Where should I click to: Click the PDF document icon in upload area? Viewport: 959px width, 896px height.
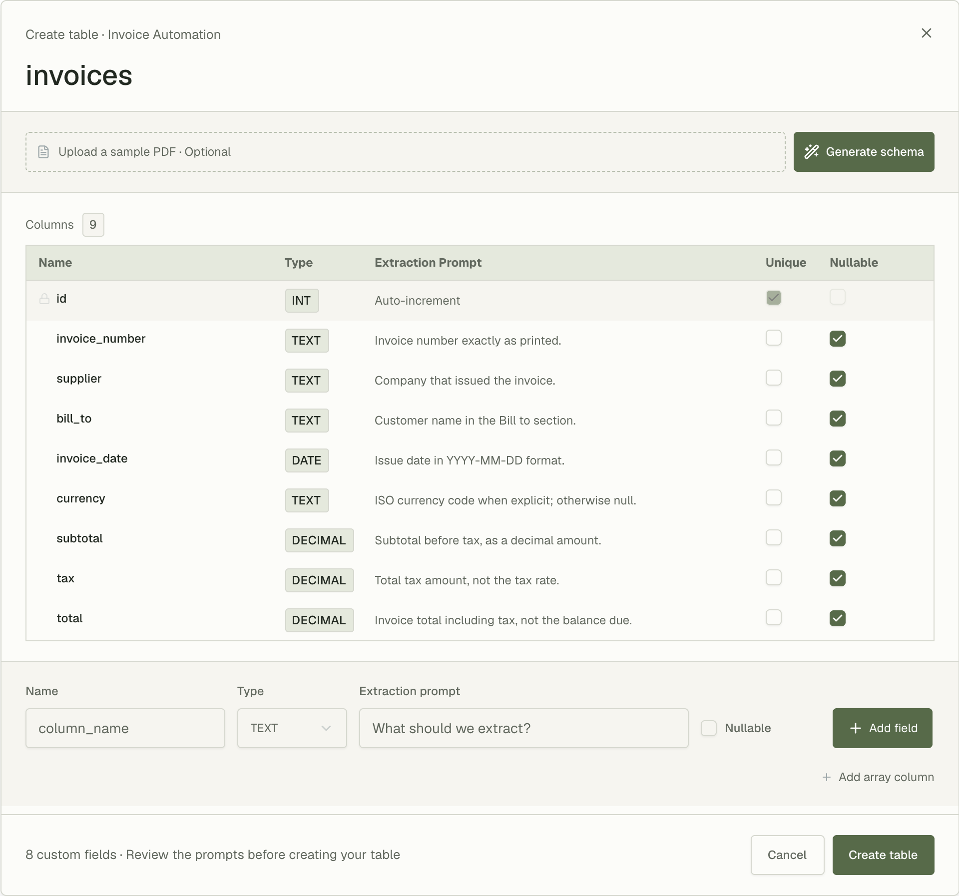pos(43,152)
